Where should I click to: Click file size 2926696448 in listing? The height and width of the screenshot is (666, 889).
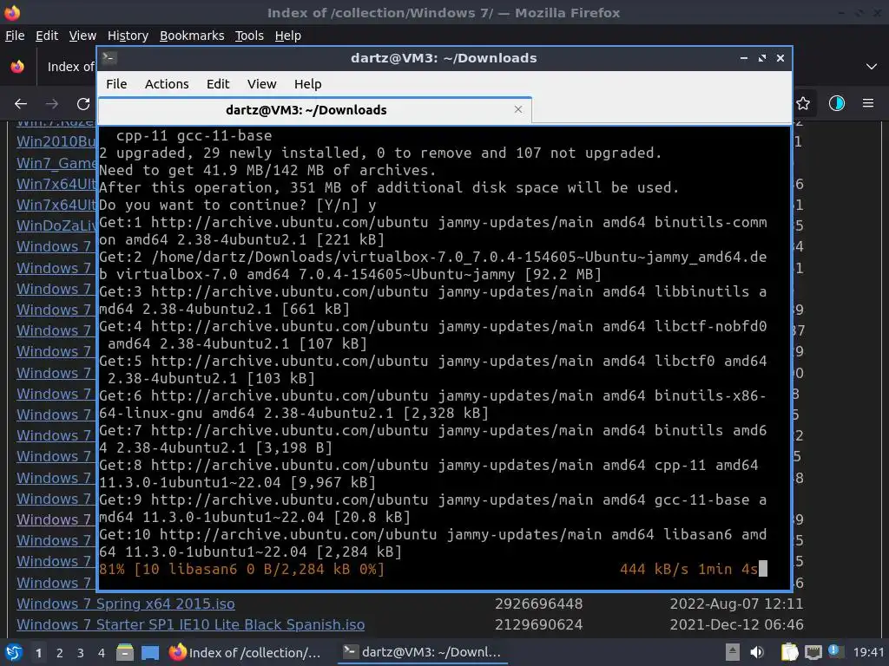coord(538,604)
